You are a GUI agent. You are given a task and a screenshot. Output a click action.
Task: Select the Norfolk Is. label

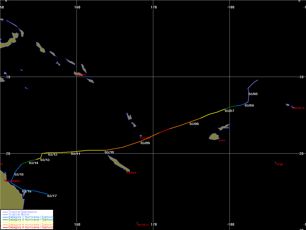(143, 225)
